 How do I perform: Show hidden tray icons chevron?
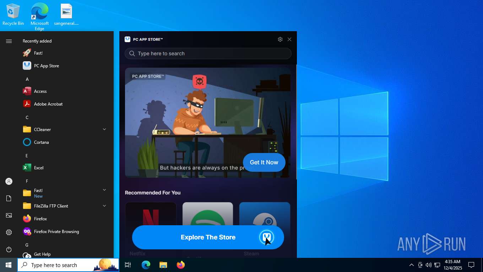click(411, 265)
